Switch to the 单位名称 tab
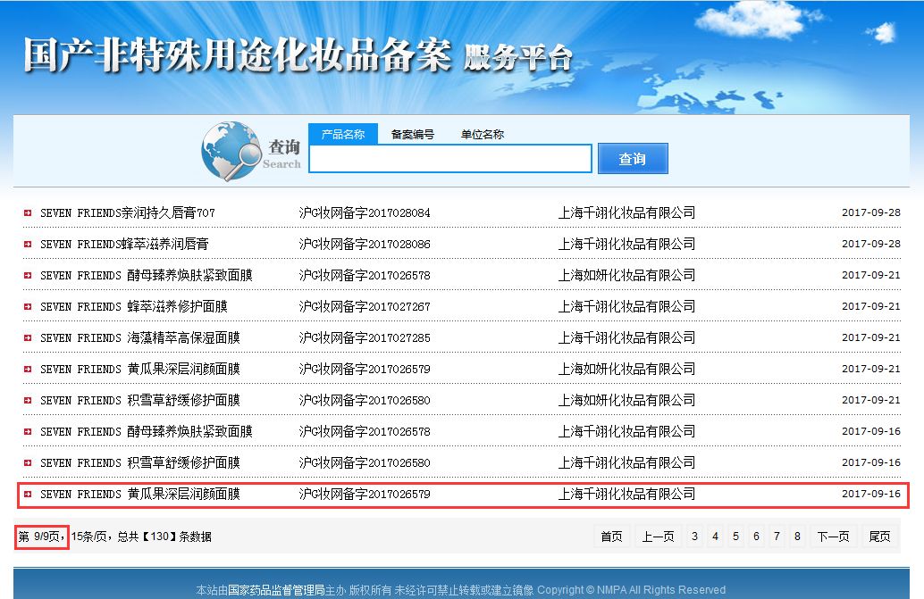The height and width of the screenshot is (599, 924). coord(482,134)
